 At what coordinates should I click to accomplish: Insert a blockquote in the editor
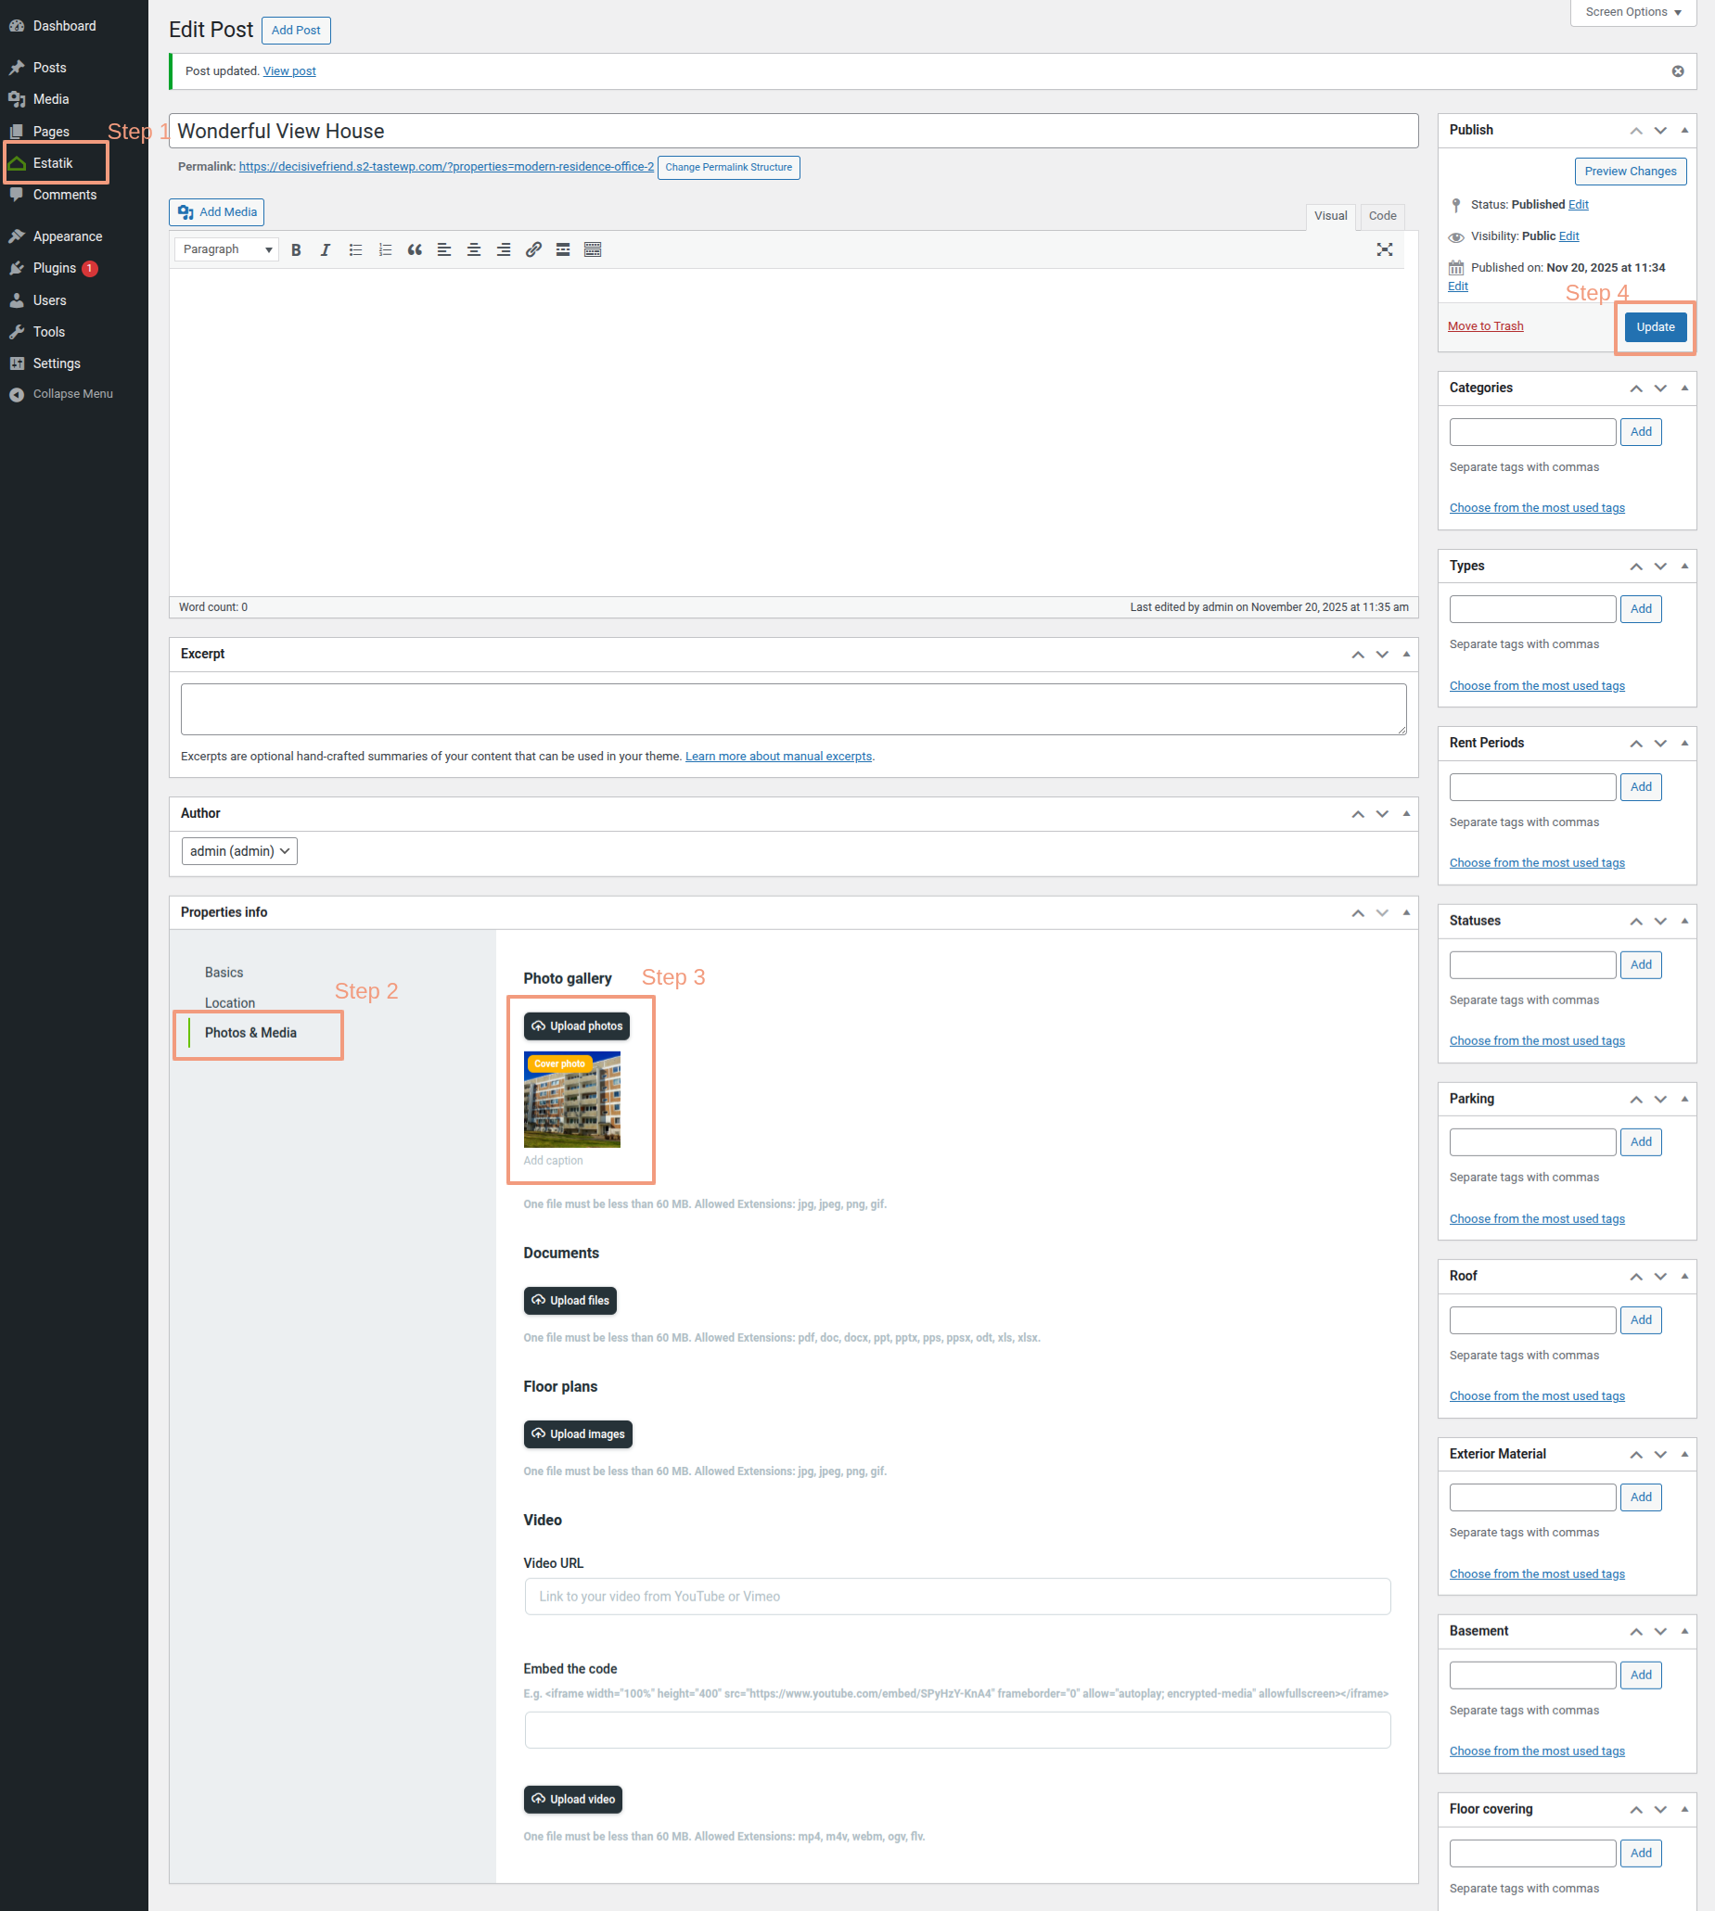[x=415, y=249]
